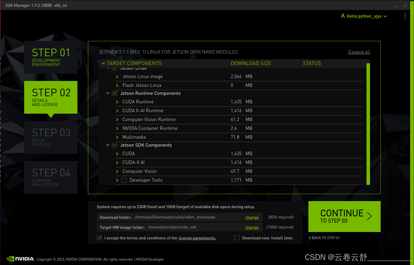Click the JetPack 5.1.1 heading text
The height and width of the screenshot is (265, 414).
pyautogui.click(x=168, y=52)
